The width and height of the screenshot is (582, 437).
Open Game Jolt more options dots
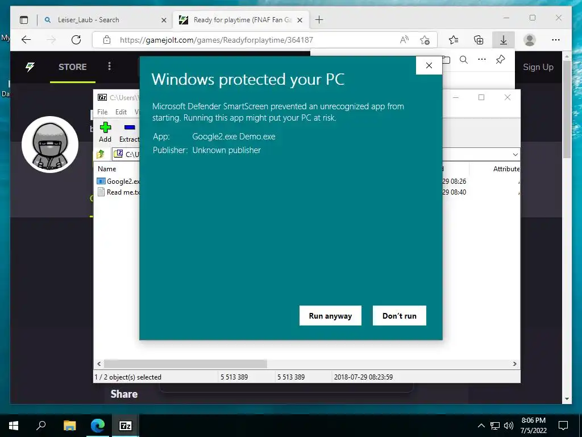(x=109, y=66)
